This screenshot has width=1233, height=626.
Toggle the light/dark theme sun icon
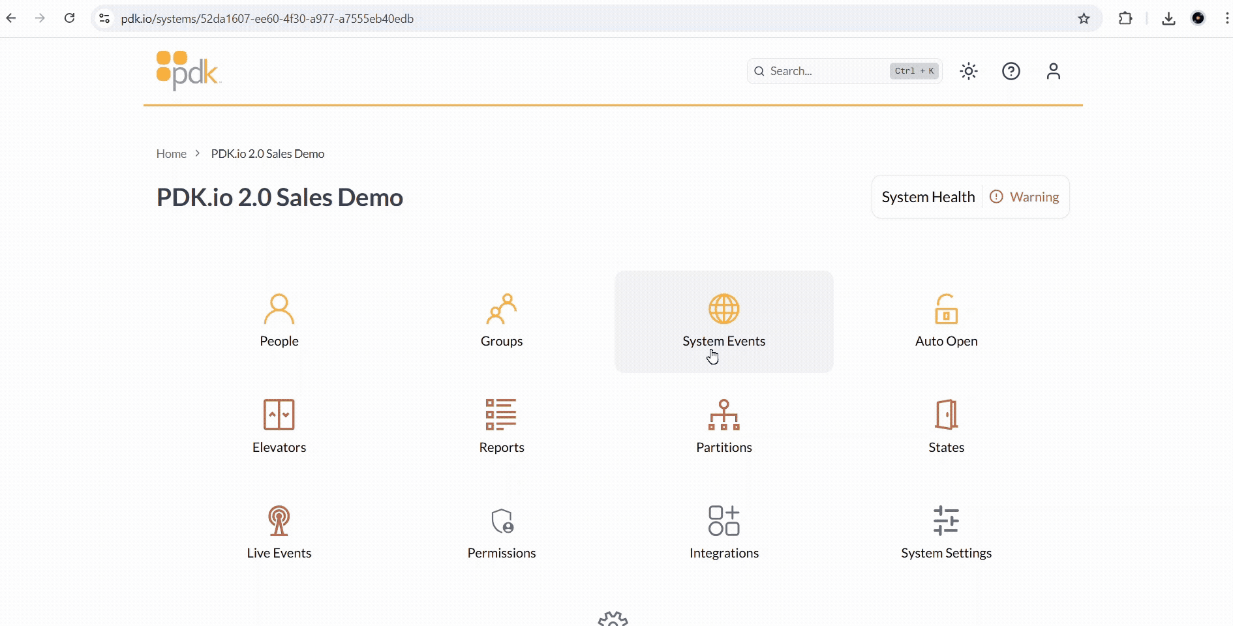(x=969, y=71)
